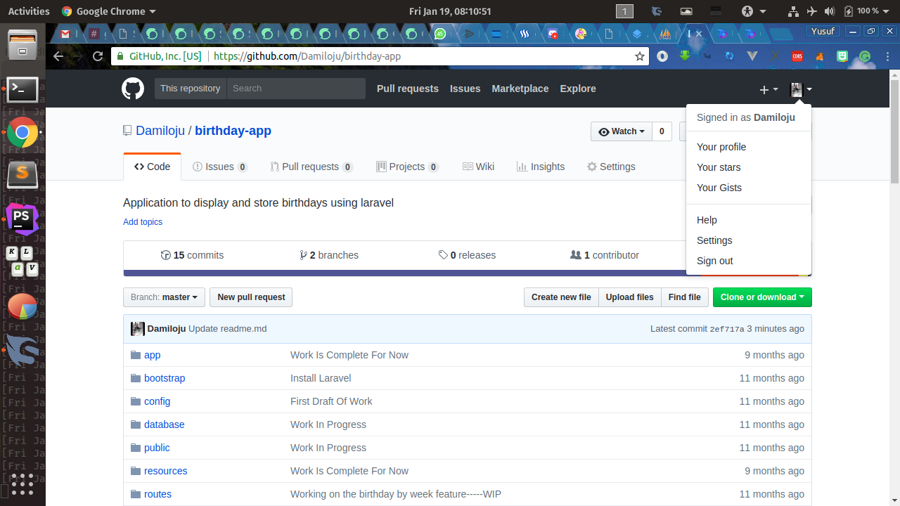This screenshot has width=900, height=506.
Task: Go to Issues in the GitHub header
Action: (465, 89)
